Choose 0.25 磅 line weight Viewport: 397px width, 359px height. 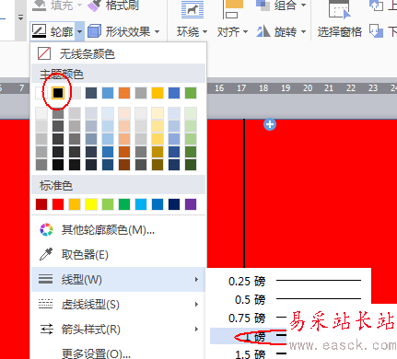(290, 281)
